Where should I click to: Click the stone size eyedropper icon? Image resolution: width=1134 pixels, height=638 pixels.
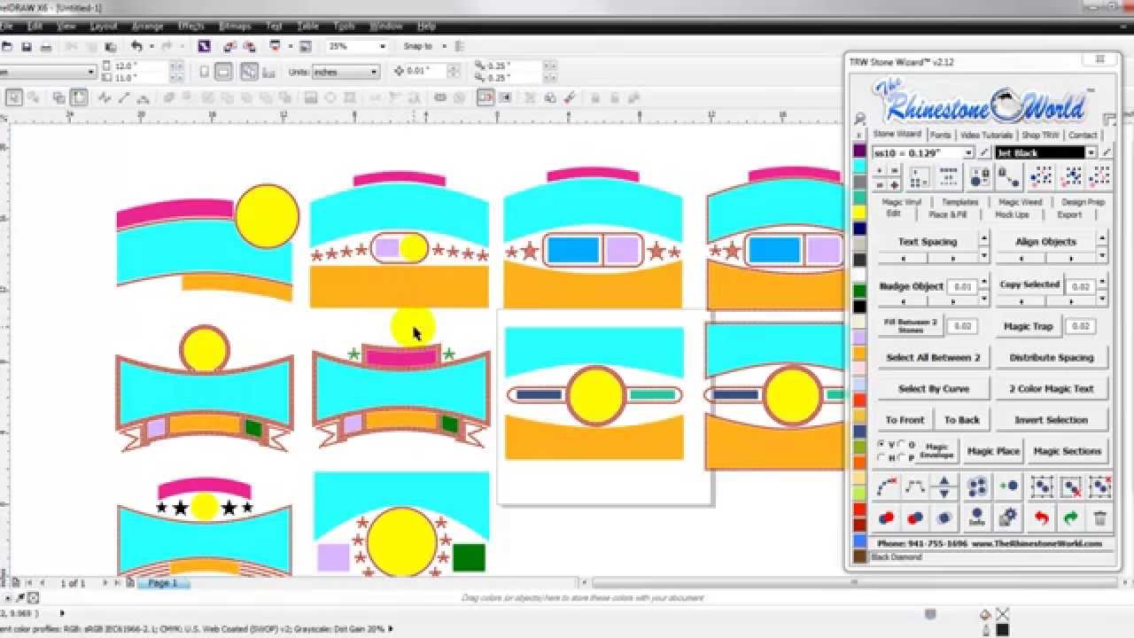(983, 152)
